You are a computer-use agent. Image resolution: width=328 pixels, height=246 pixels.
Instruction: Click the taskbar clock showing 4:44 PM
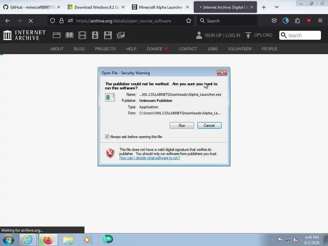tap(312, 240)
